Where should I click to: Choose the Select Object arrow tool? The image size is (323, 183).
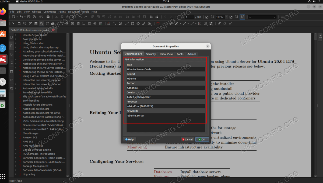(13, 23)
